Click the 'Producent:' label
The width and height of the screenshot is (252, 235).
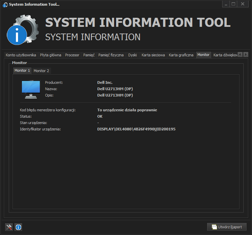(54, 82)
